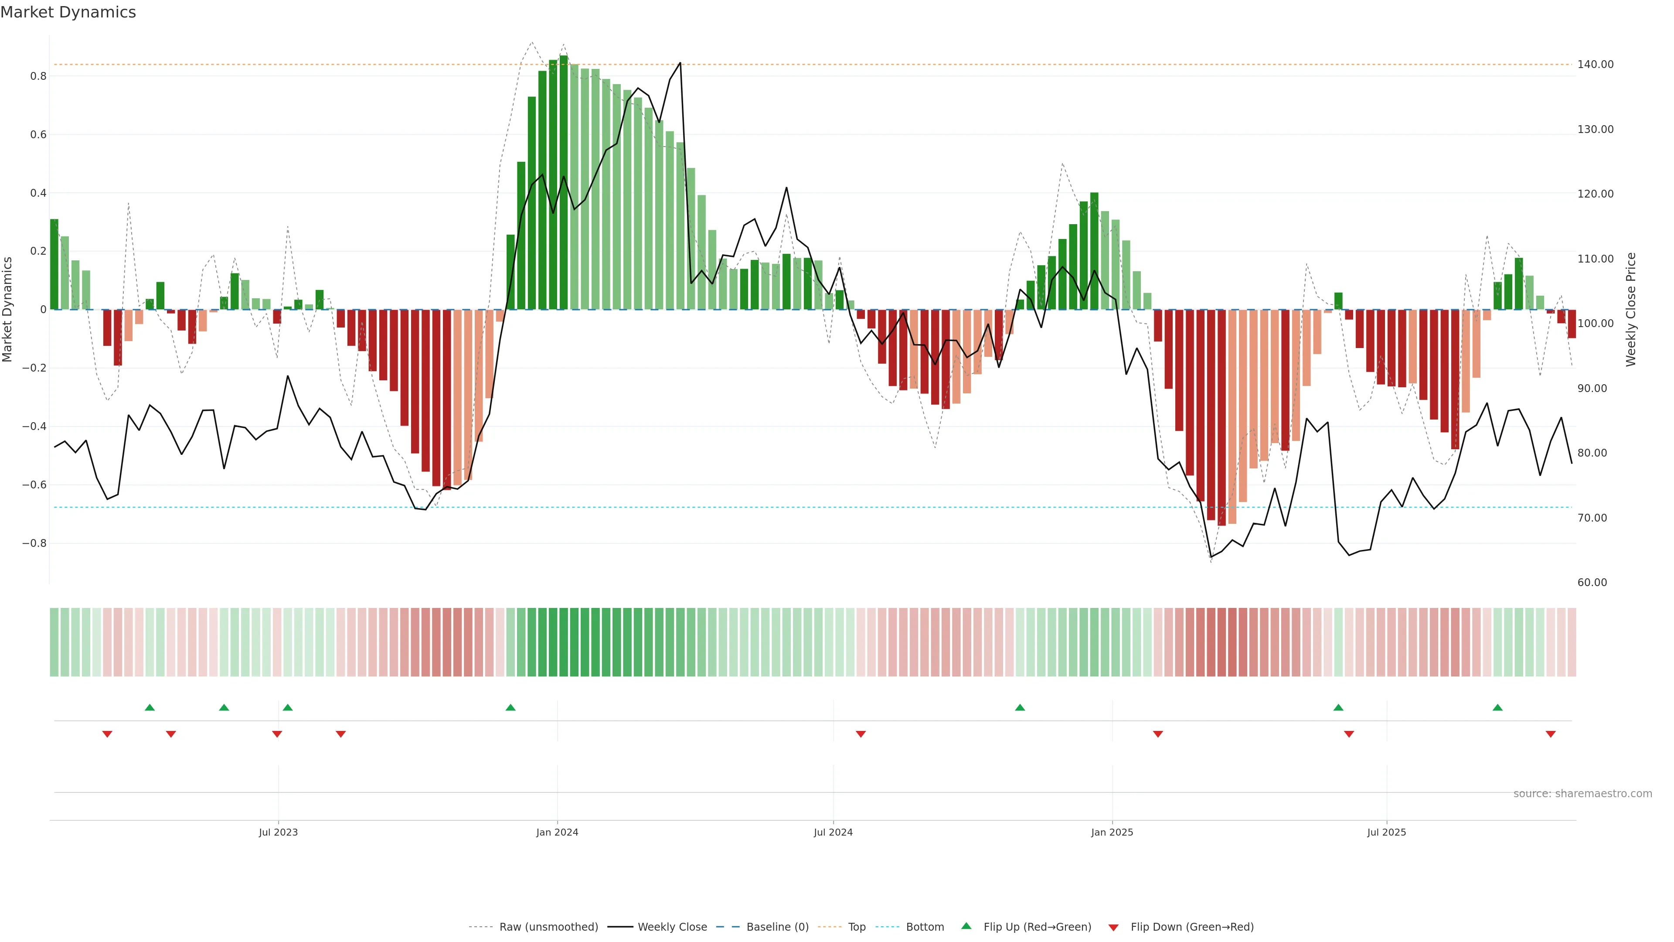This screenshot has height=942, width=1674.
Task: Click the first red flip-down triangle marker
Action: 107,734
